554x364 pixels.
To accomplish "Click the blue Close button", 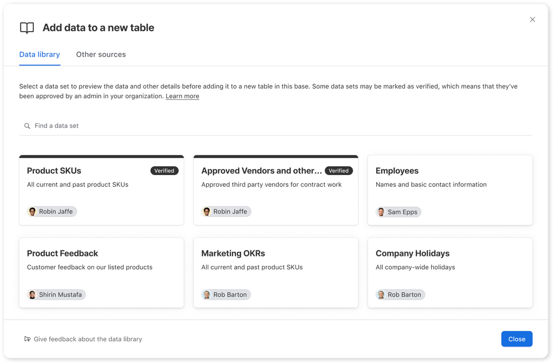I will (x=516, y=339).
